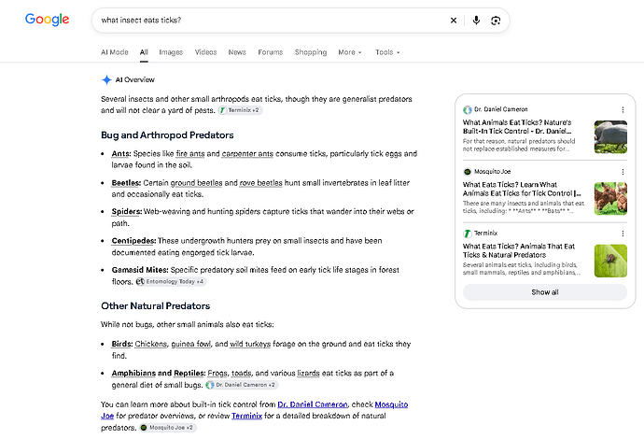Open What Eats Ticks? Animals That Eat card title

click(519, 250)
